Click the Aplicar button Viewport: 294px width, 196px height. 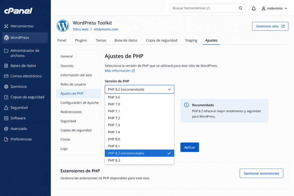pos(189,147)
